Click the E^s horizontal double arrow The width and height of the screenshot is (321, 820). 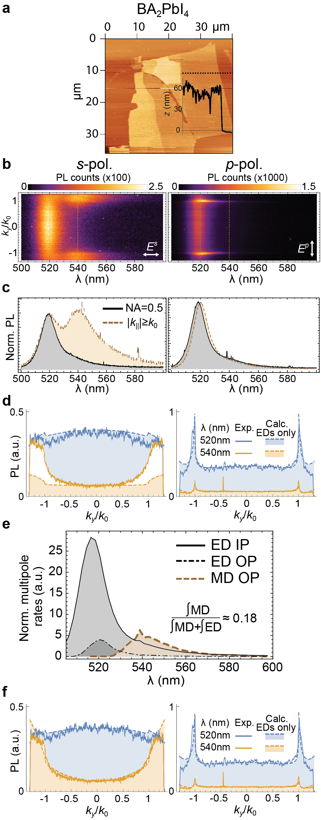coord(151,254)
